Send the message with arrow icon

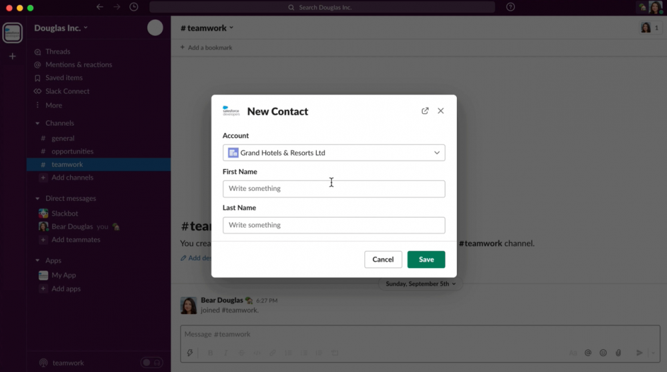639,353
